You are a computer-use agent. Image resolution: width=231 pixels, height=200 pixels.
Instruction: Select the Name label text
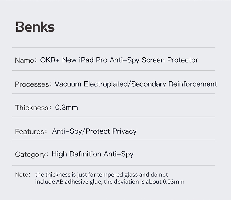pyautogui.click(x=24, y=61)
